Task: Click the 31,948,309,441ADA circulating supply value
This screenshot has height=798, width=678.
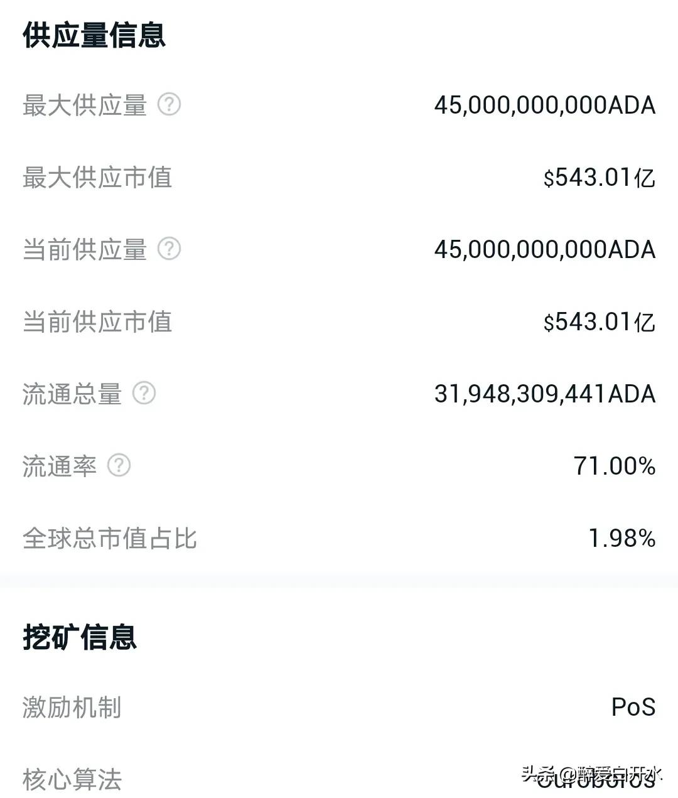Action: point(545,394)
